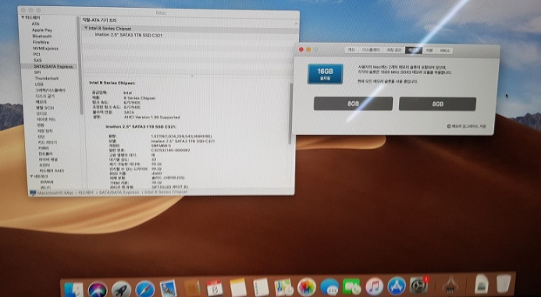Select PCI in hardware sidebar
The width and height of the screenshot is (541, 297).
37,54
